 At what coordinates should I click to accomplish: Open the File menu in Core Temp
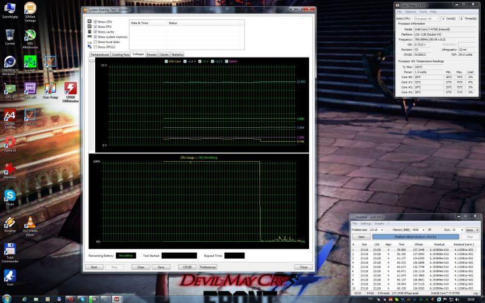pyautogui.click(x=400, y=12)
